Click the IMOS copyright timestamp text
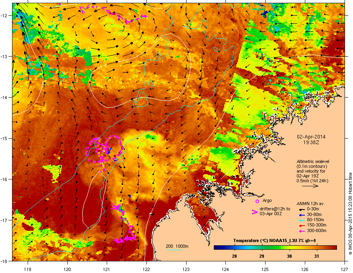This screenshot has height=273, width=353. [x=350, y=214]
